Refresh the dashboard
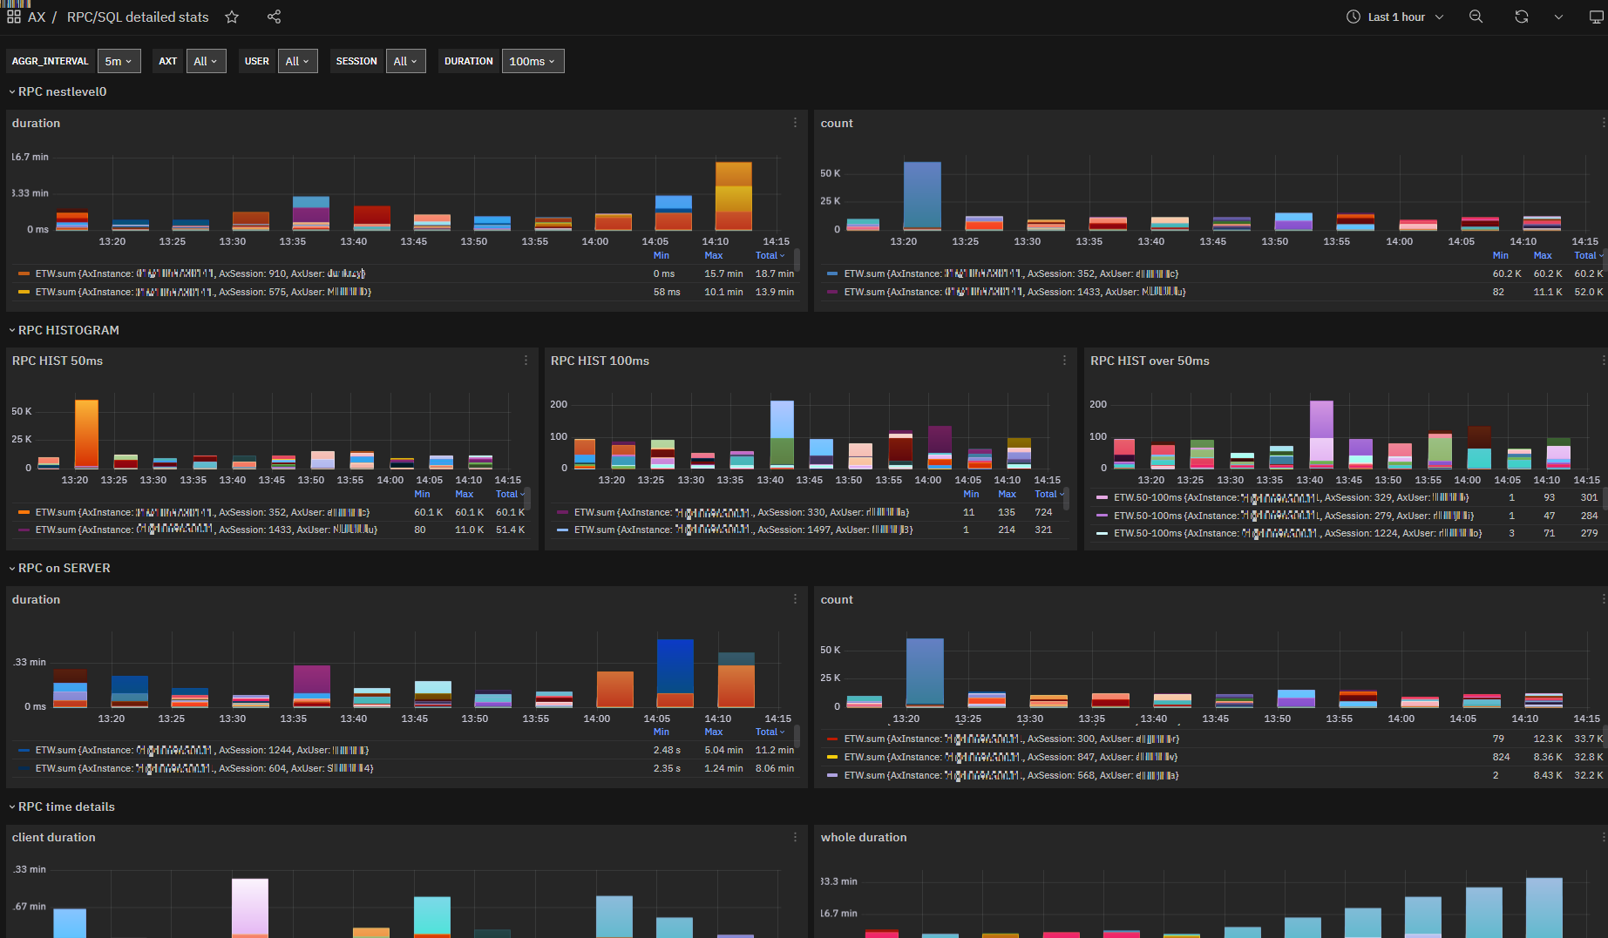 point(1522,17)
